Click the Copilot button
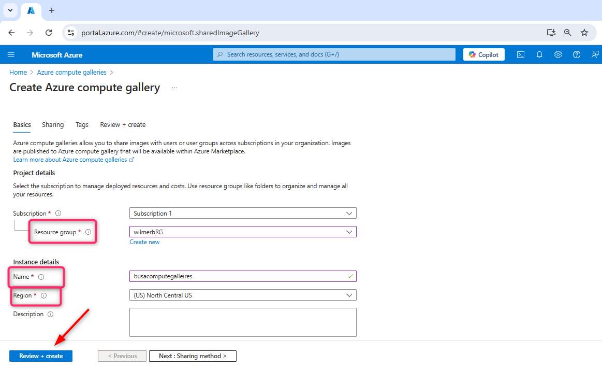 (484, 54)
